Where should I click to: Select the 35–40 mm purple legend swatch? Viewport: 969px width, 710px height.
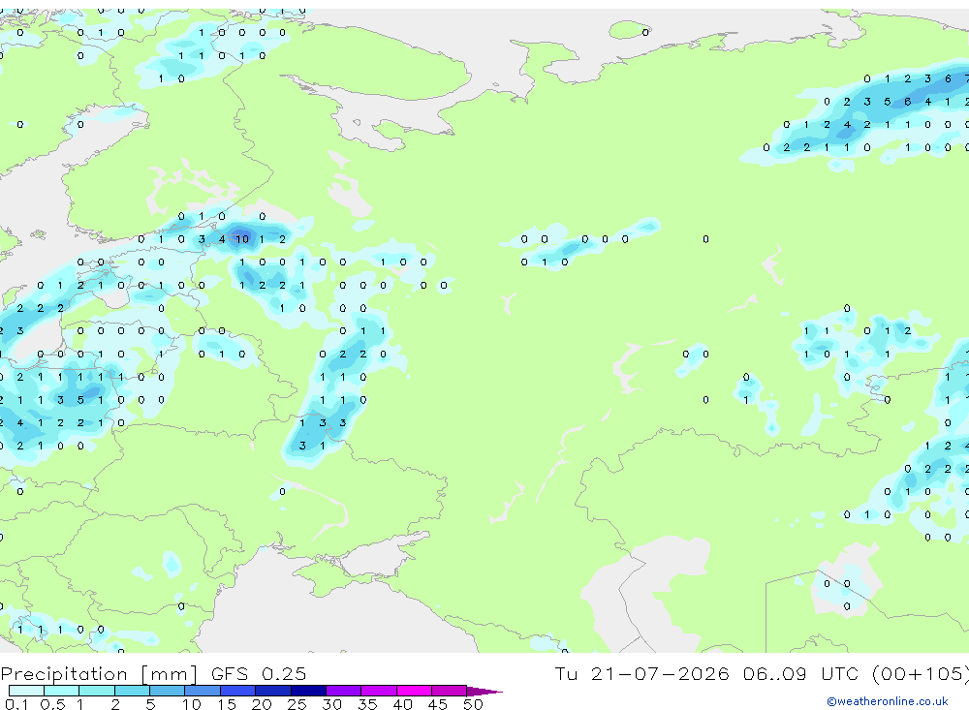(x=379, y=691)
